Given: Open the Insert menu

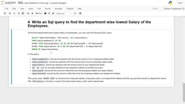Looking at the screenshot, I should tap(31, 9).
